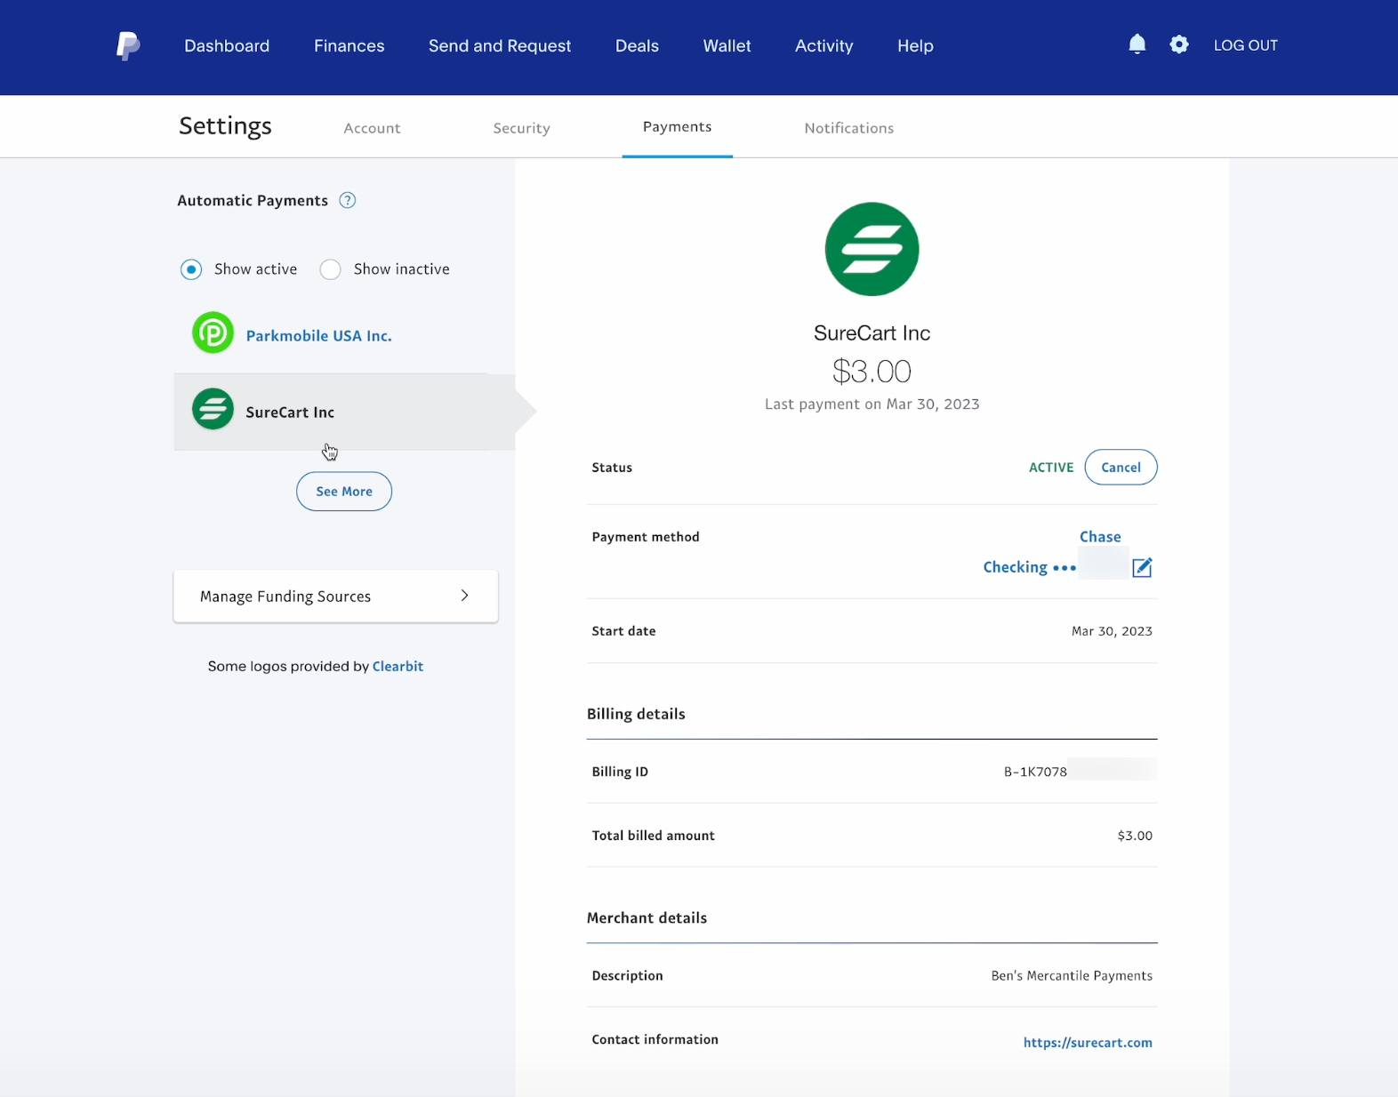Screen dimensions: 1398x1097
Task: Open the notifications bell icon
Action: pyautogui.click(x=1137, y=44)
